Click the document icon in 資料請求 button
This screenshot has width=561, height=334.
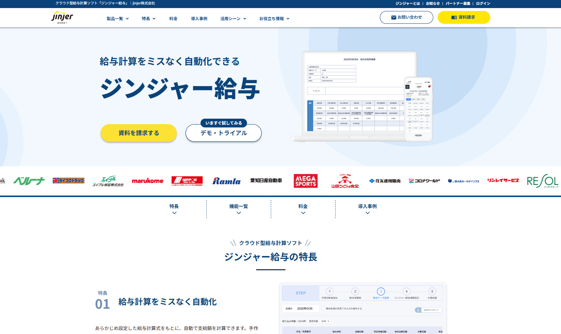(454, 17)
